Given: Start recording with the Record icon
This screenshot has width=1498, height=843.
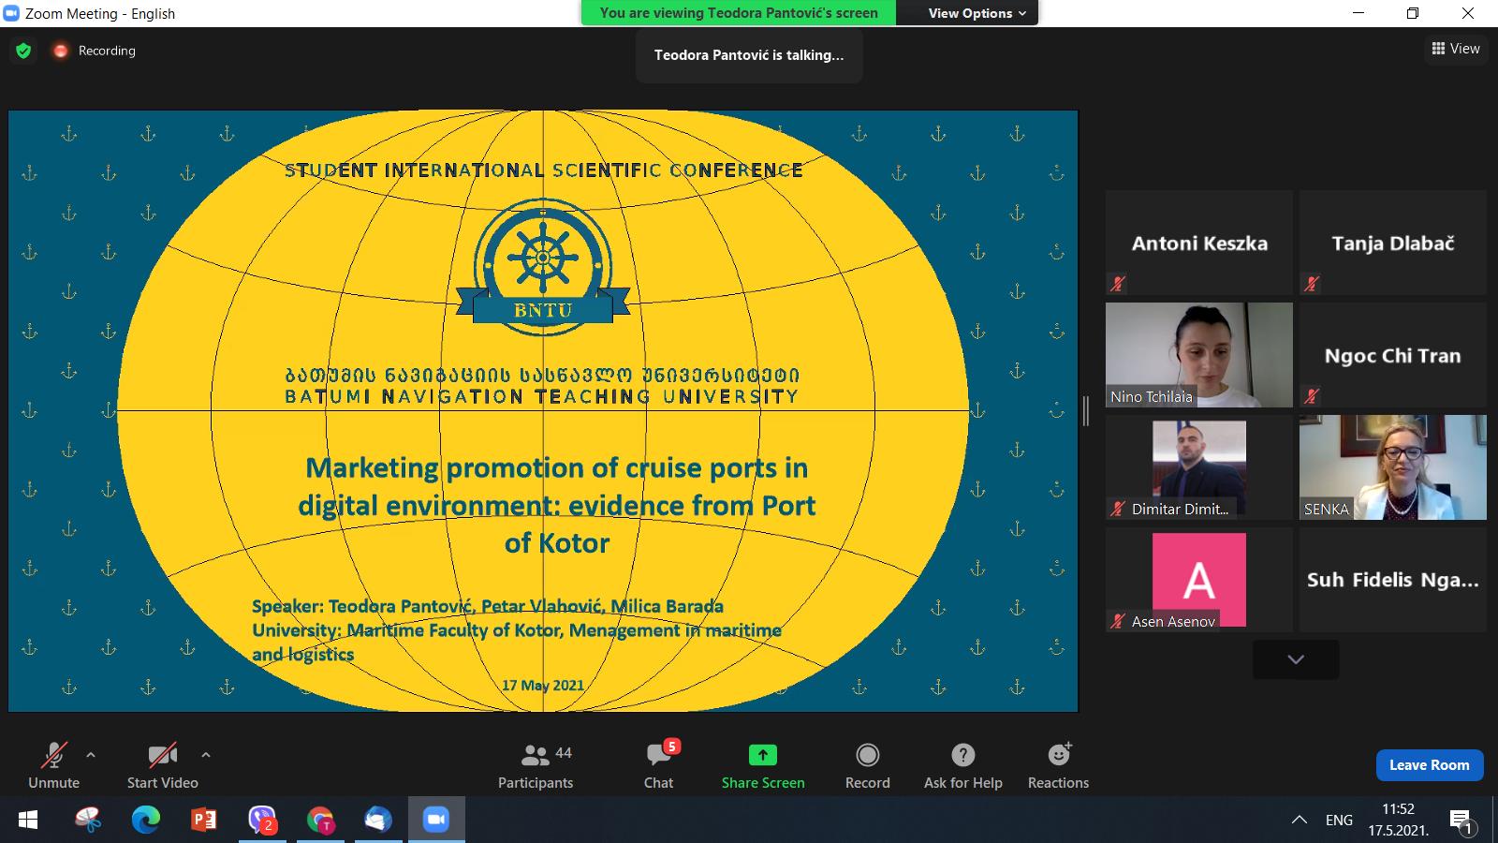Looking at the screenshot, I should click(x=868, y=755).
